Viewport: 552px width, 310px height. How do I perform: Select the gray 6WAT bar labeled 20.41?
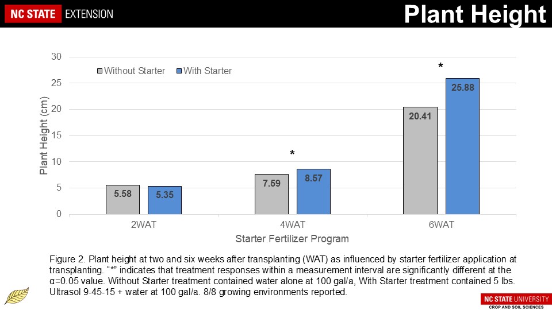(420, 161)
